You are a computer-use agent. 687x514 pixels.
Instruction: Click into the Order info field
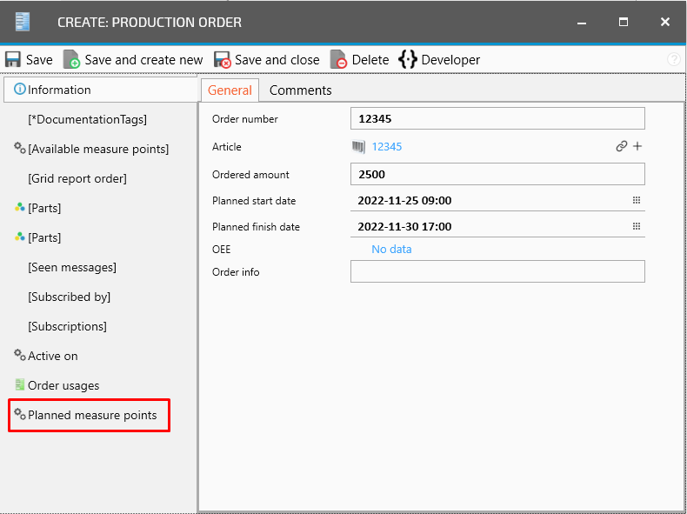(x=497, y=272)
